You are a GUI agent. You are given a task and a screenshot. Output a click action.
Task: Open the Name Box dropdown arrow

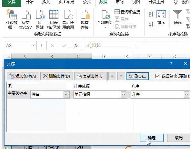pyautogui.click(x=34, y=45)
